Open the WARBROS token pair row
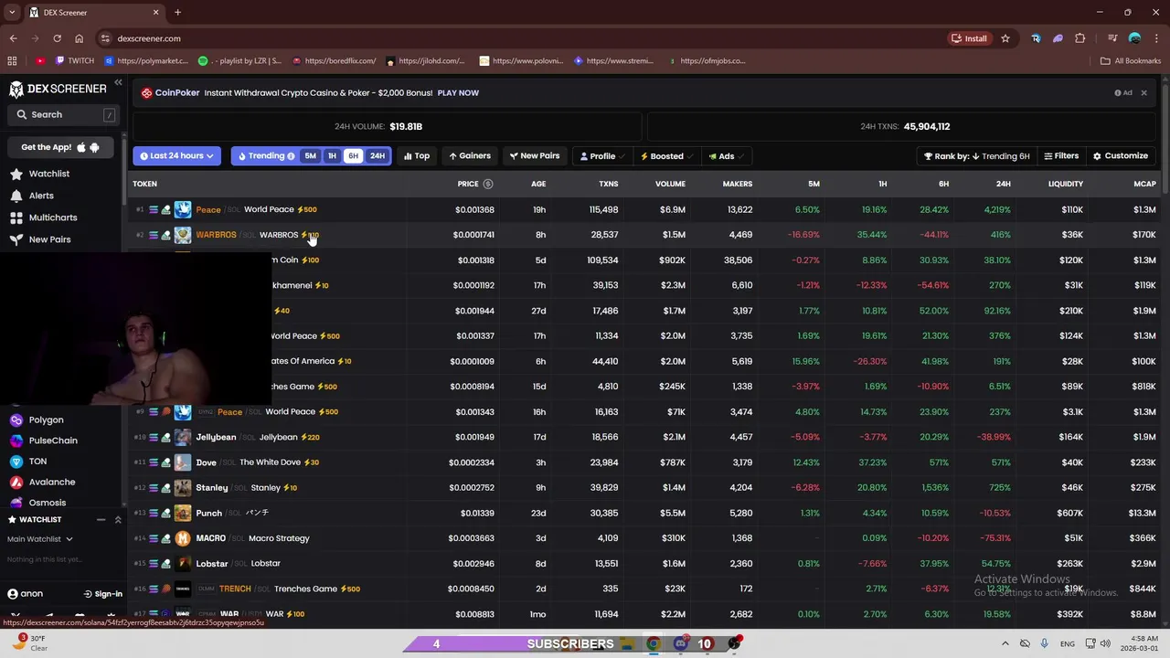Image resolution: width=1170 pixels, height=658 pixels. [x=644, y=235]
